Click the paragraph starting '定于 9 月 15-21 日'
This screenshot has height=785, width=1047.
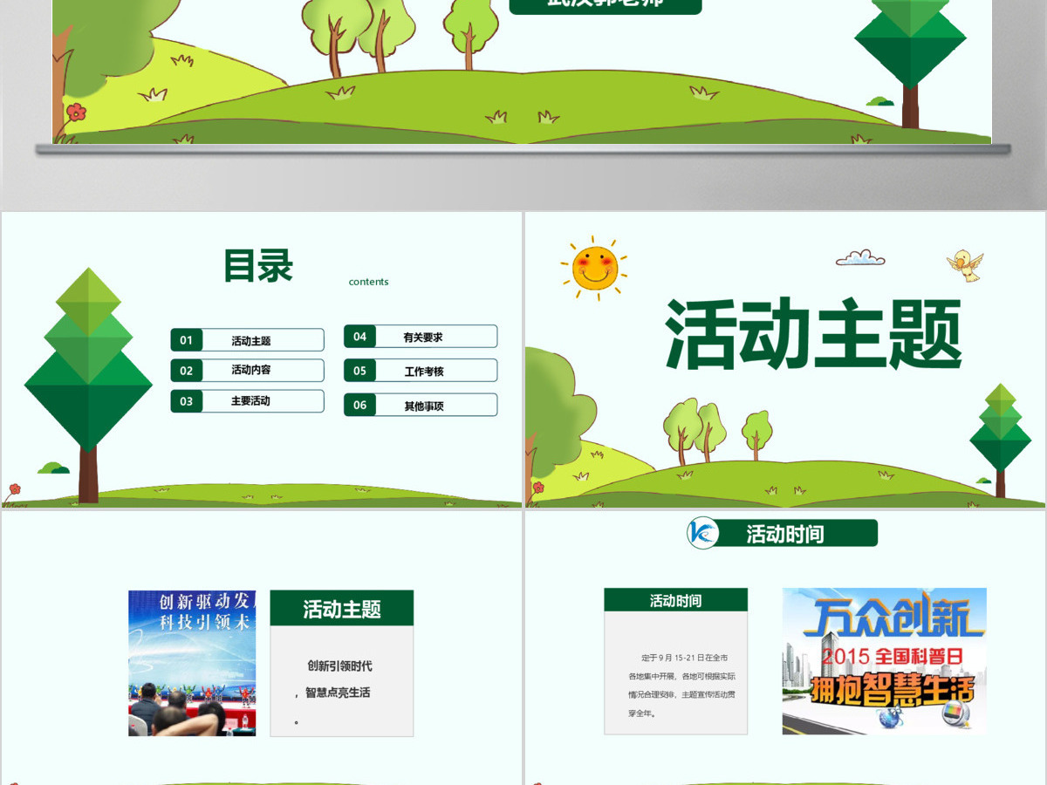(x=681, y=686)
